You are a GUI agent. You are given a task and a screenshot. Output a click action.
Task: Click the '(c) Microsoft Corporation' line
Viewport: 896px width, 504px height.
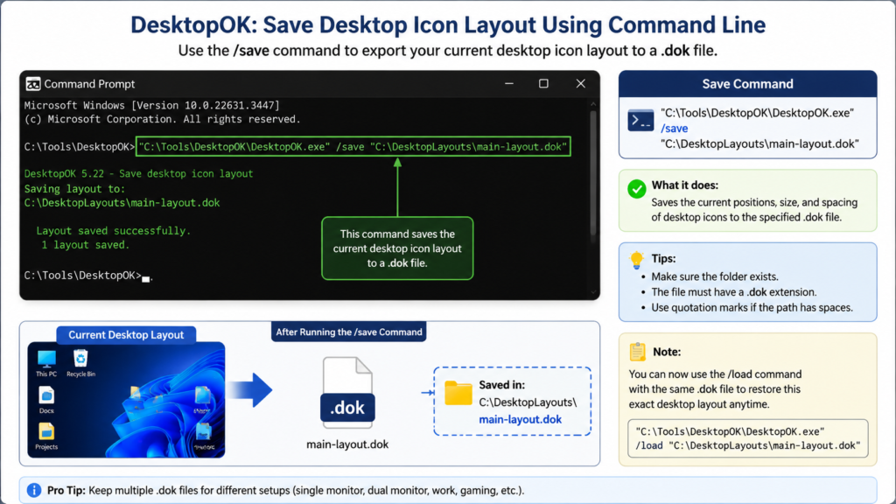click(162, 119)
